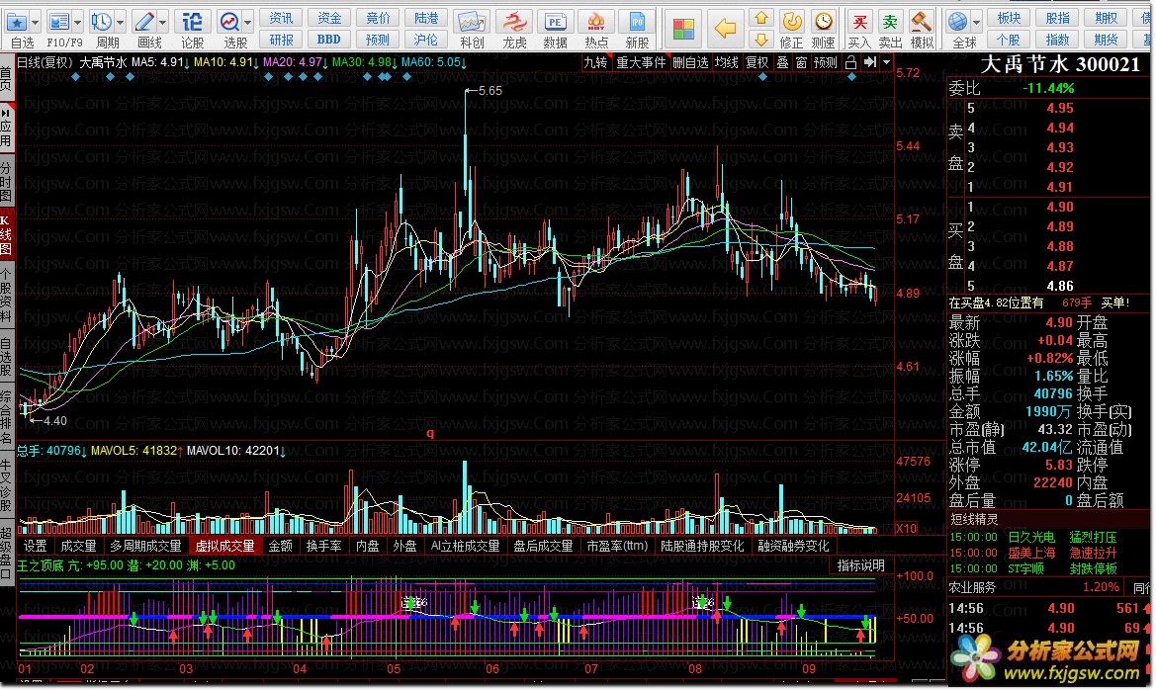This screenshot has width=1156, height=690.
Task: Switch to the 换手率 tab
Action: point(323,547)
